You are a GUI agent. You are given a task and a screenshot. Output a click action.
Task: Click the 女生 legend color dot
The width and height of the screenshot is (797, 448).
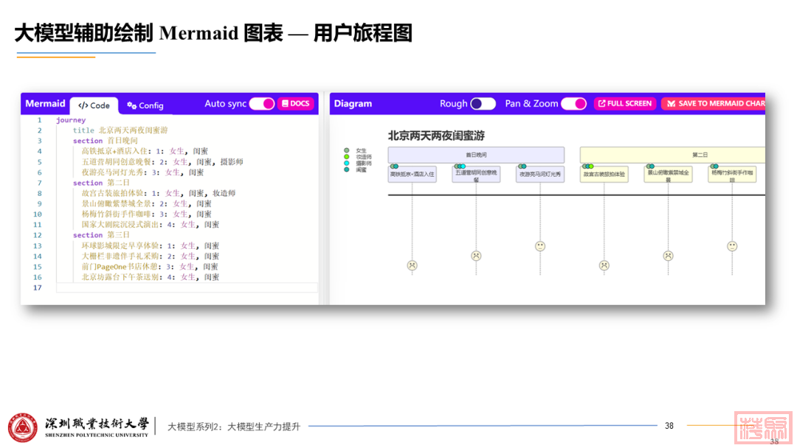[x=347, y=150]
